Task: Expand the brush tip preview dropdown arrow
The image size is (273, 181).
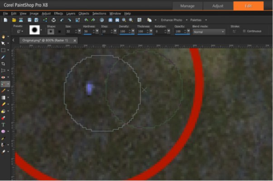Action: point(41,30)
